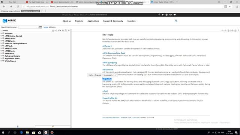240x135 pixels.
Task: Open Windows Start menu
Action: point(3,132)
